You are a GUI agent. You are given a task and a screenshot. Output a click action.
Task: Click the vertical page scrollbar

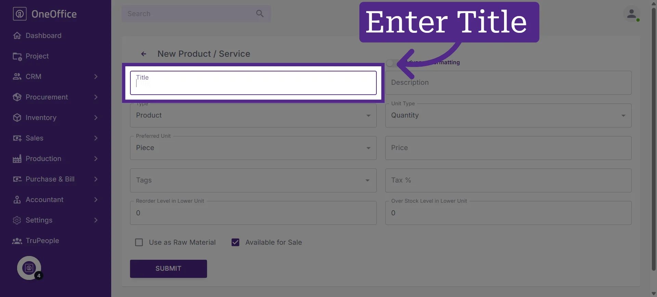pos(654,138)
